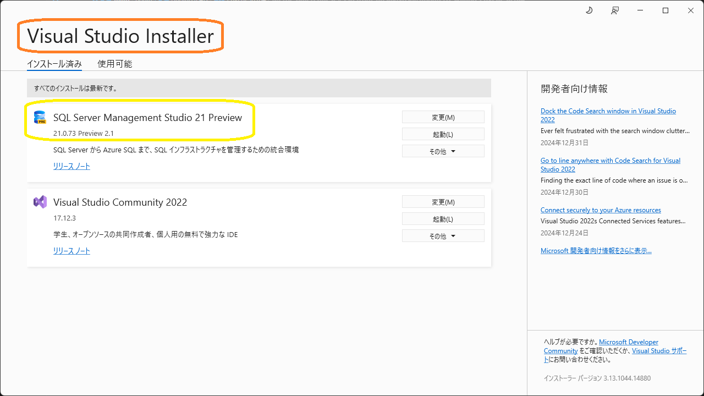Open リリース ノート link under Visual Studio Community

(x=71, y=251)
